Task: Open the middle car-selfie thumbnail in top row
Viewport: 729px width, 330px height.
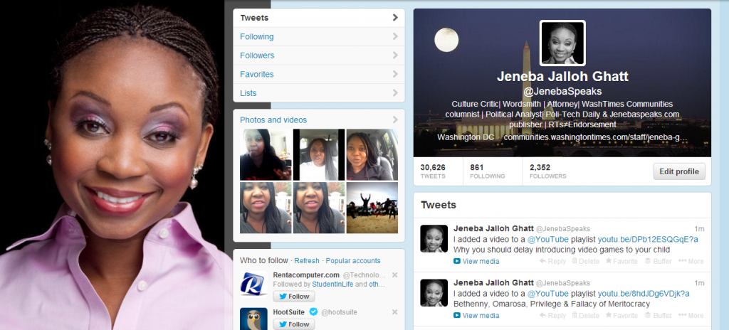Action: click(319, 154)
